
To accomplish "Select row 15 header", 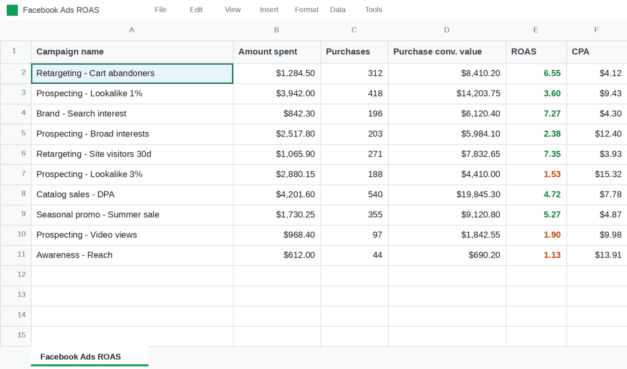I will [15, 336].
